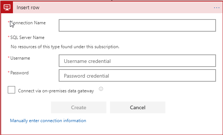Click the Username credential field
The image size is (223, 135).
(137, 61)
